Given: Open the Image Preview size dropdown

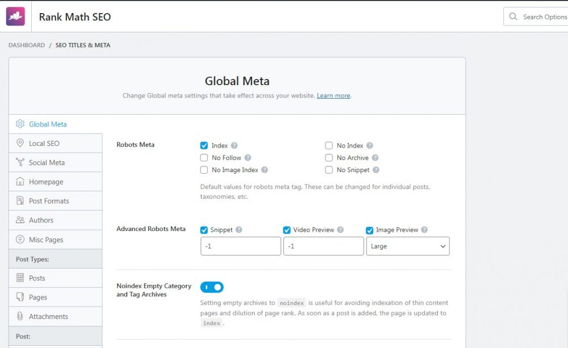Looking at the screenshot, I should [408, 246].
